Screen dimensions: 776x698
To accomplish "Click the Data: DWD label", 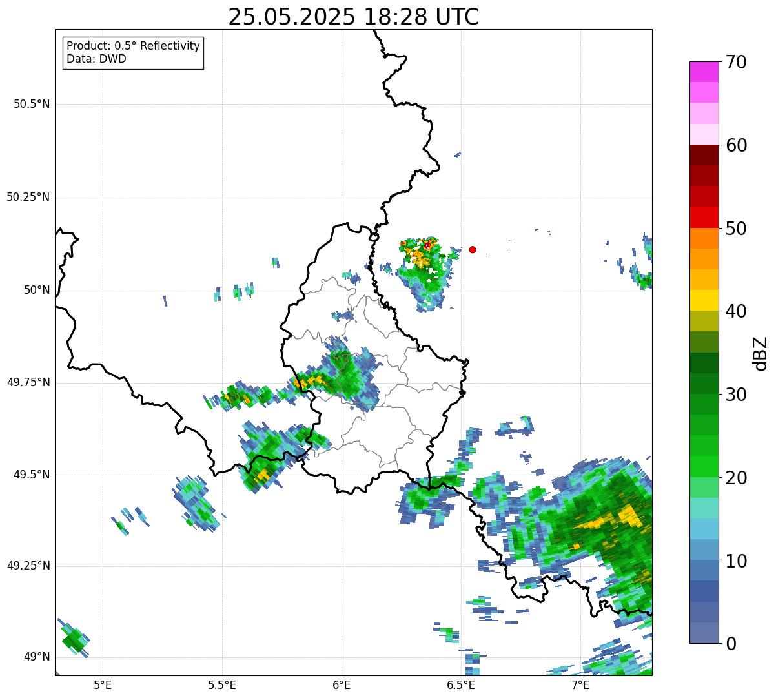I will pyautogui.click(x=96, y=59).
